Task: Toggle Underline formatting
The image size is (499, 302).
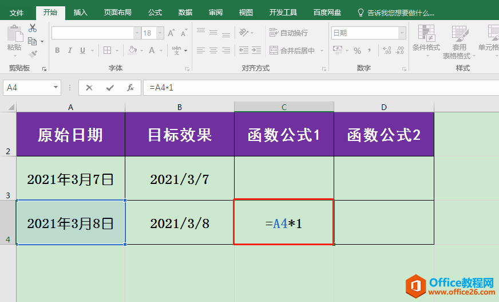Action: (82, 50)
